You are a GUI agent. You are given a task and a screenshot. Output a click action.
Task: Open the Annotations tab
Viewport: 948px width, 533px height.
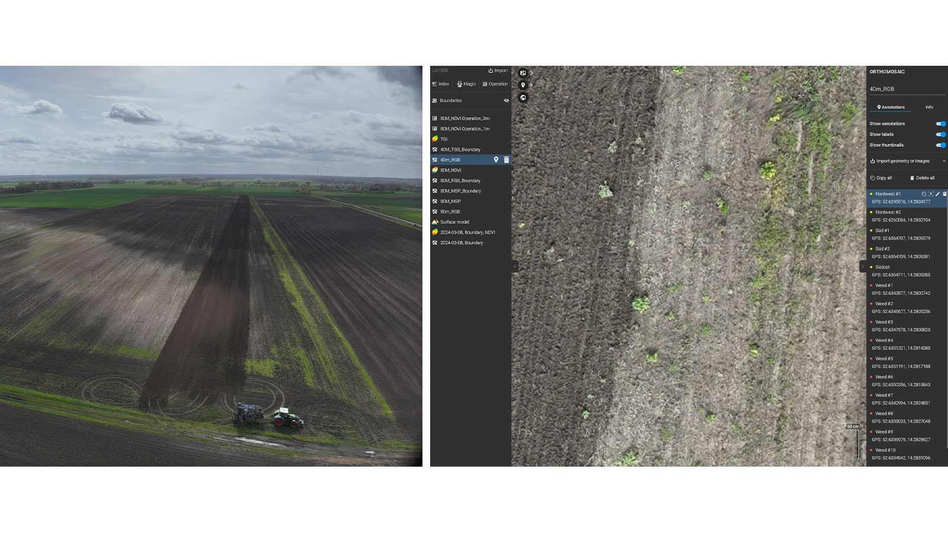click(891, 107)
